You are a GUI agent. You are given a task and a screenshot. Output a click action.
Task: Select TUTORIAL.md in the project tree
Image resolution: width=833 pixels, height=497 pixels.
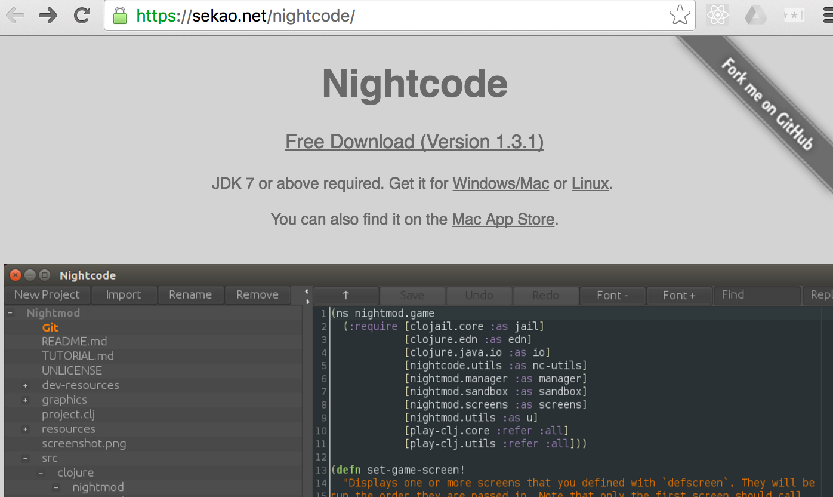[x=78, y=356]
